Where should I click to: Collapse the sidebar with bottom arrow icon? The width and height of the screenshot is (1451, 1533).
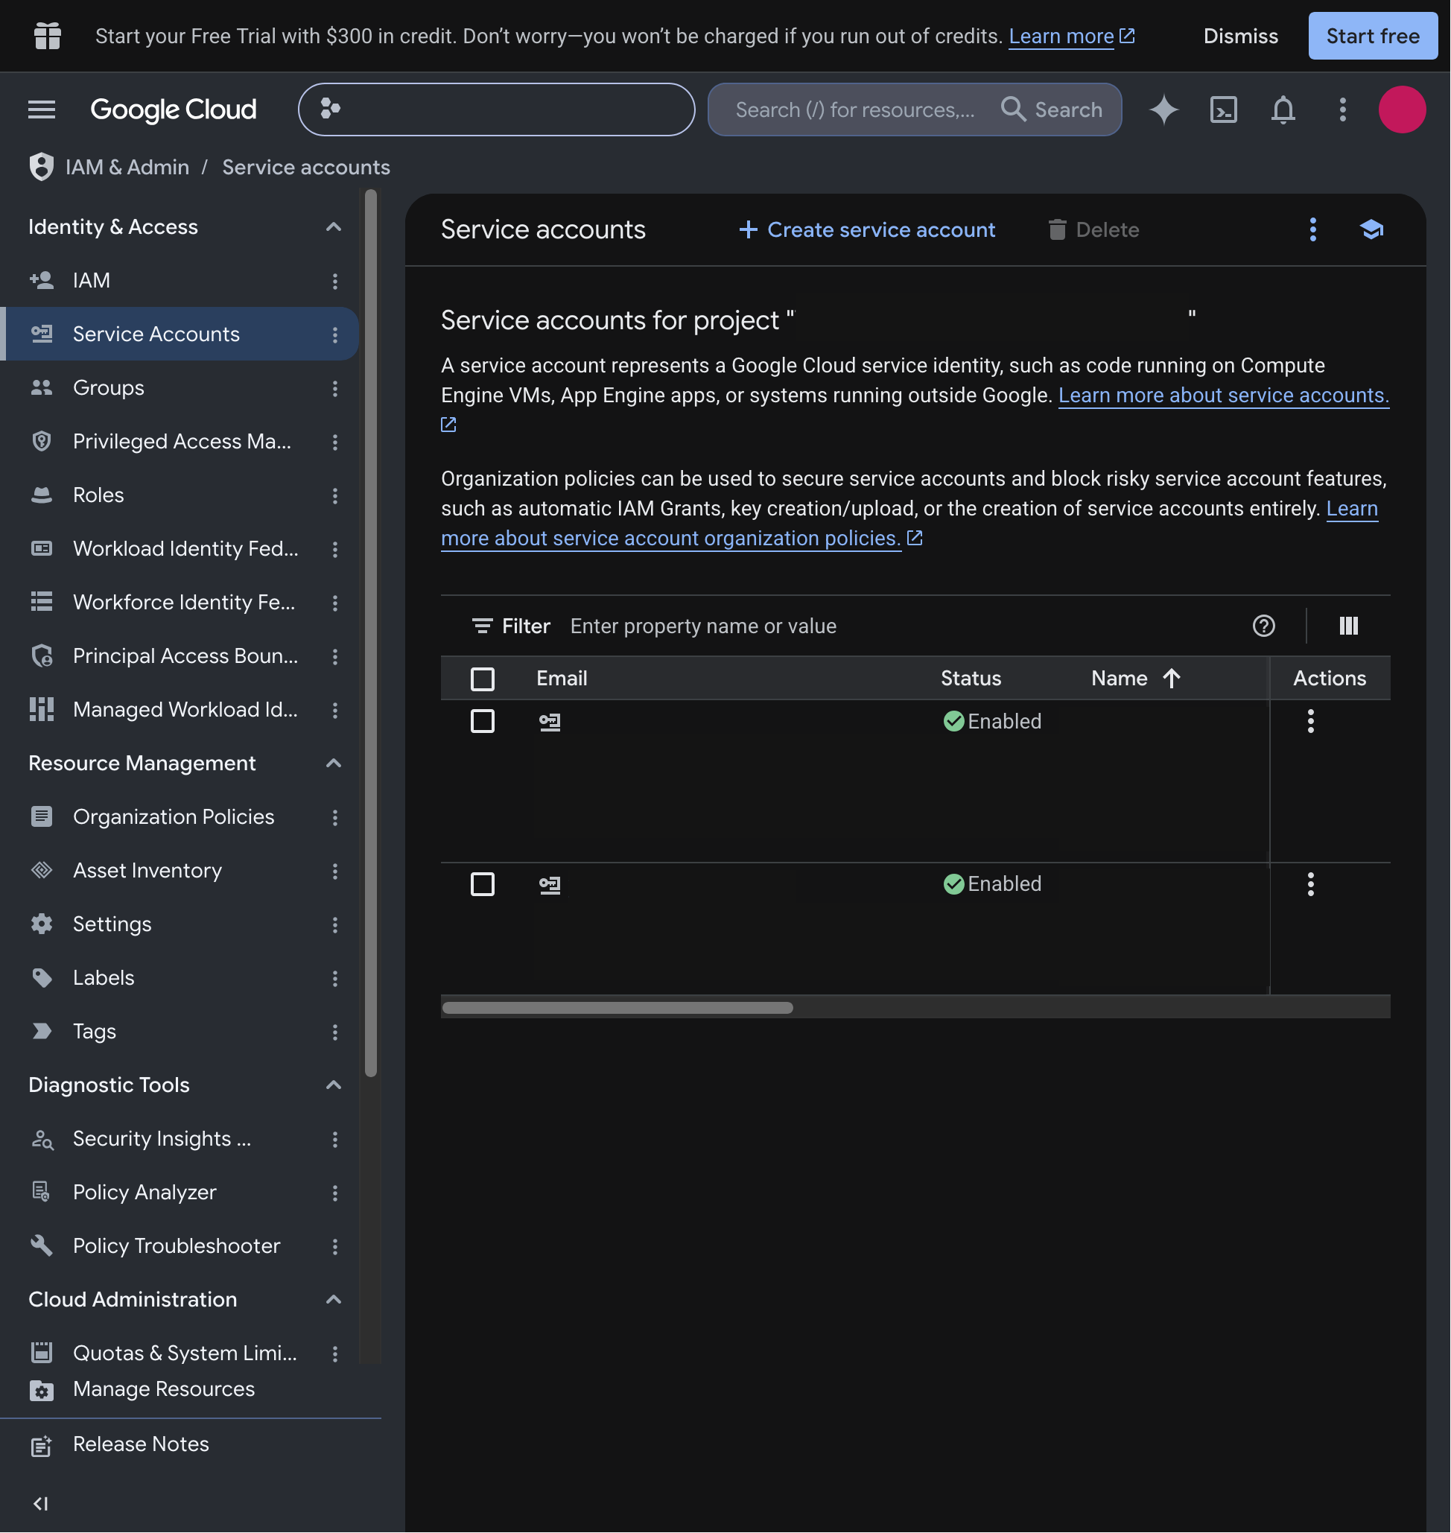click(41, 1505)
